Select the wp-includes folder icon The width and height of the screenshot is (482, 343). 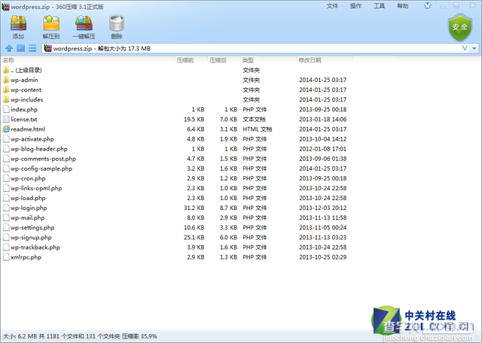6,99
